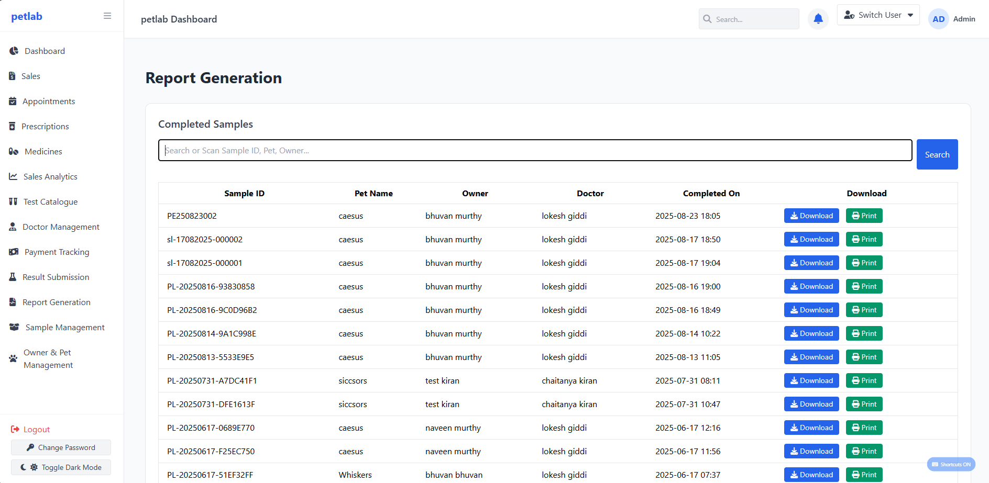
Task: Click the blue Search button
Action: 937,154
